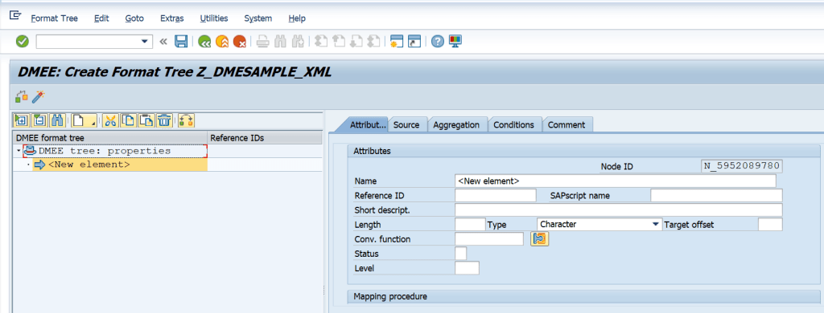The image size is (824, 313).
Task: Click the Status input field
Action: click(460, 254)
